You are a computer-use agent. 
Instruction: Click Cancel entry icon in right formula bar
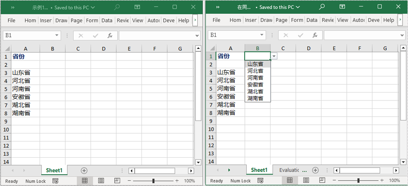click(x=286, y=36)
